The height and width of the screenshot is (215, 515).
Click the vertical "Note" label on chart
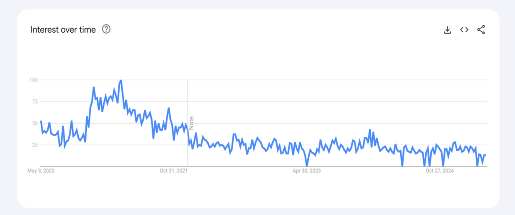click(191, 123)
